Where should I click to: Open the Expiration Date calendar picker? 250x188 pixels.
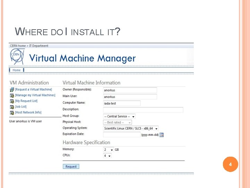(161, 135)
